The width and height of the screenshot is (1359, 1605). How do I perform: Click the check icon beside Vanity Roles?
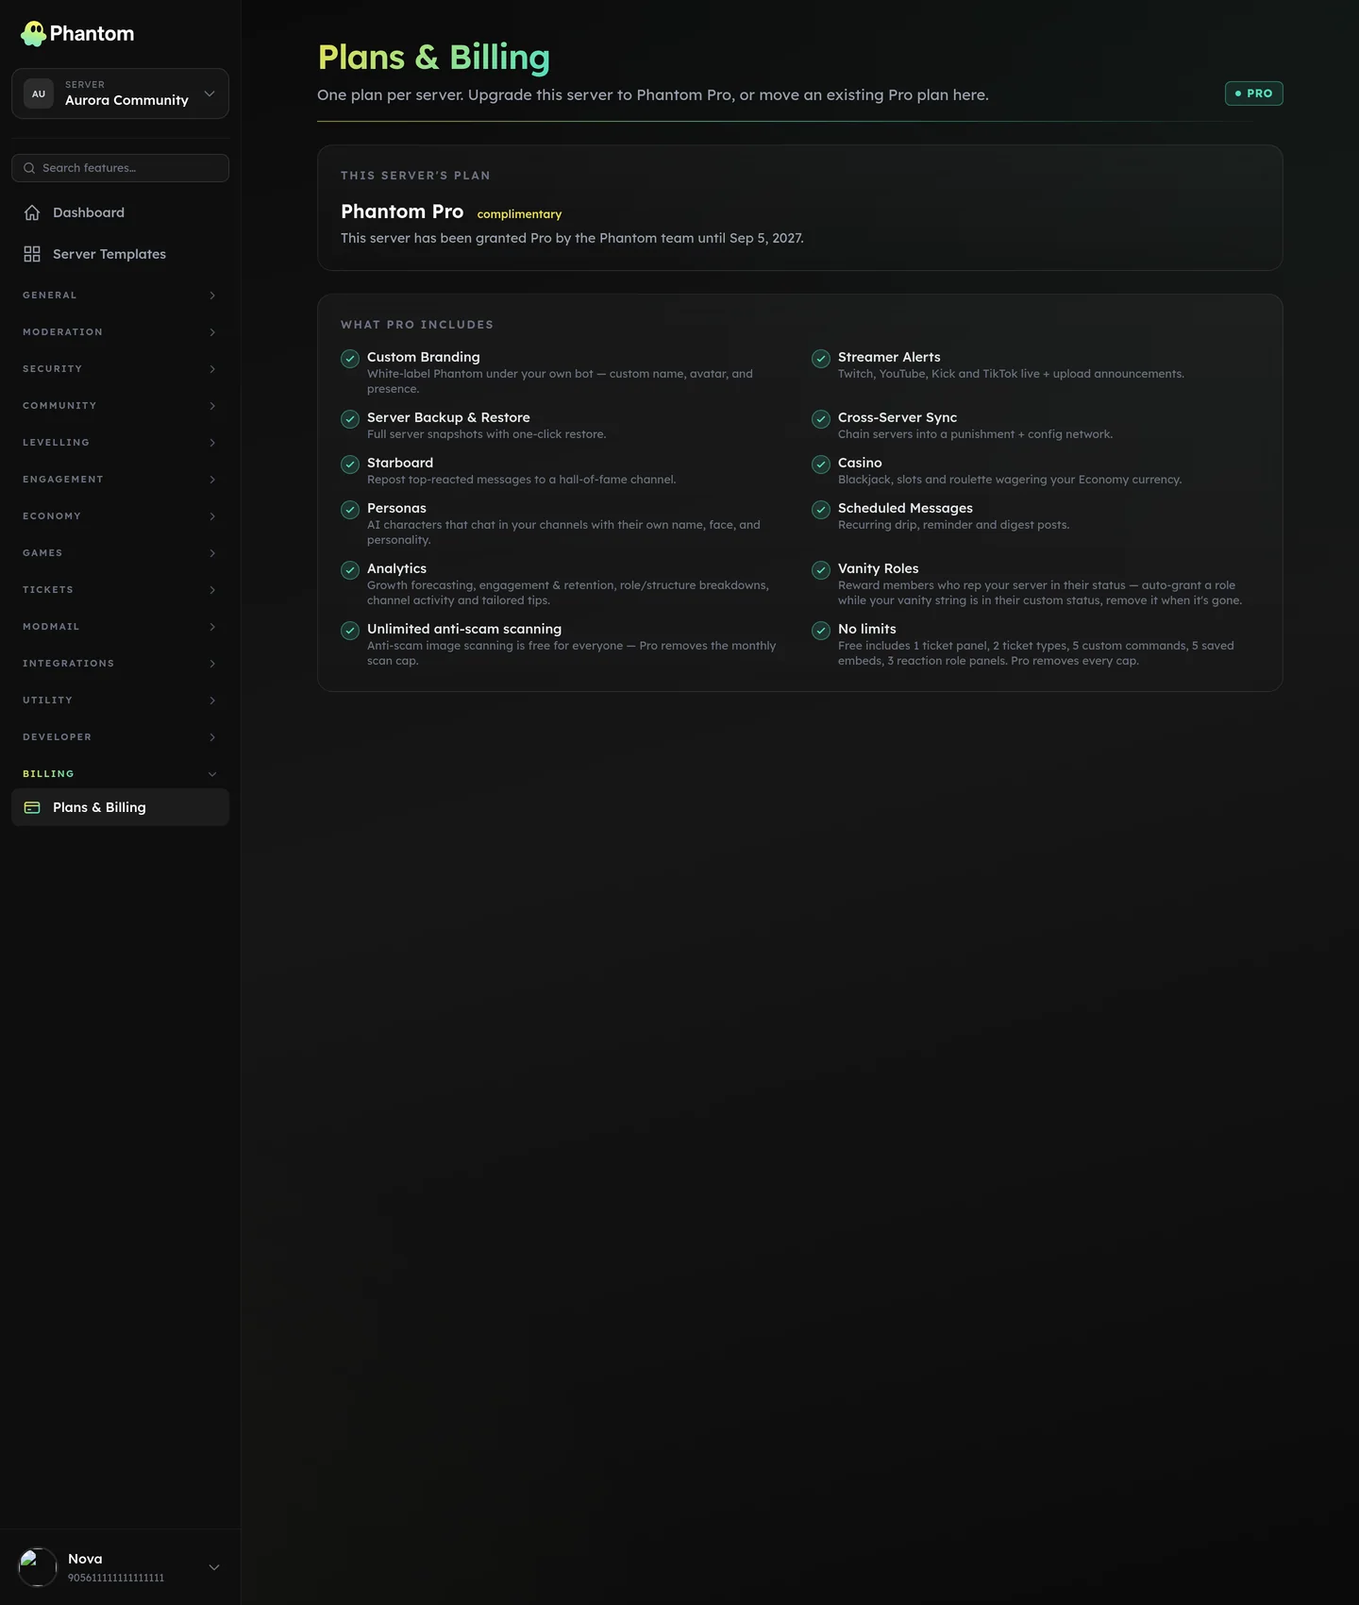821,570
